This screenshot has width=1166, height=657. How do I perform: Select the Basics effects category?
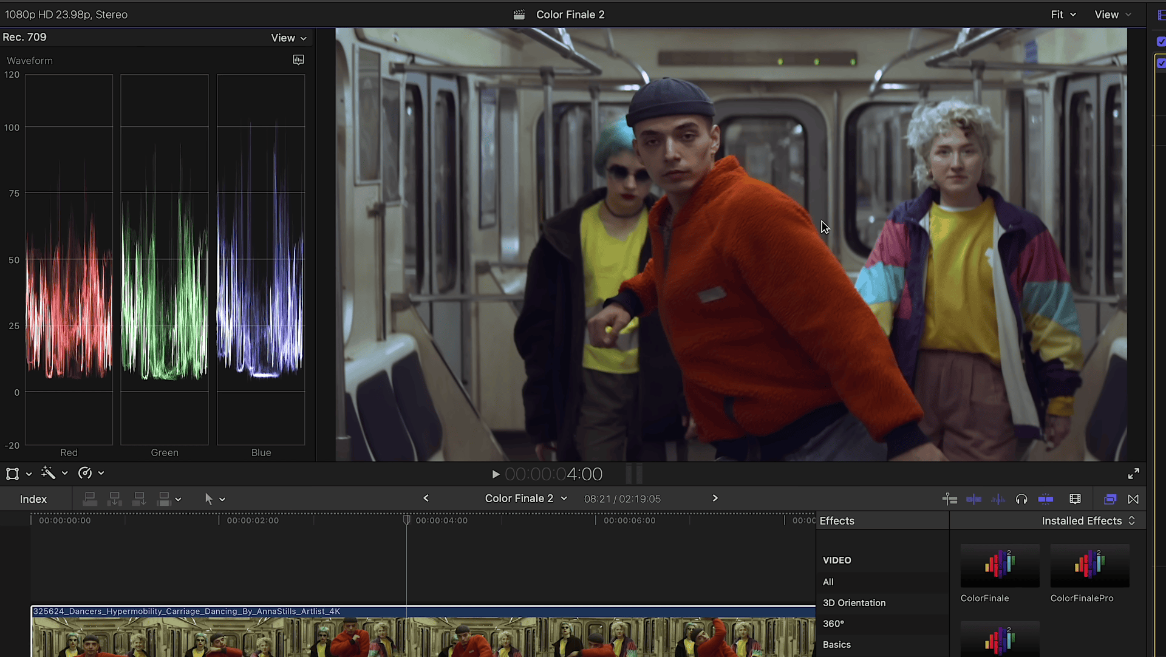tap(837, 645)
